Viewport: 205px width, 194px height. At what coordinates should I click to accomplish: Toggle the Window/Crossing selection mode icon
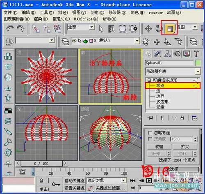[x=133, y=29]
